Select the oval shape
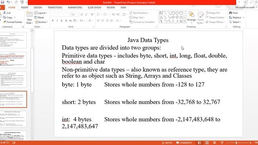Image resolution: width=258 pixels, height=145 pixels. [177, 13]
